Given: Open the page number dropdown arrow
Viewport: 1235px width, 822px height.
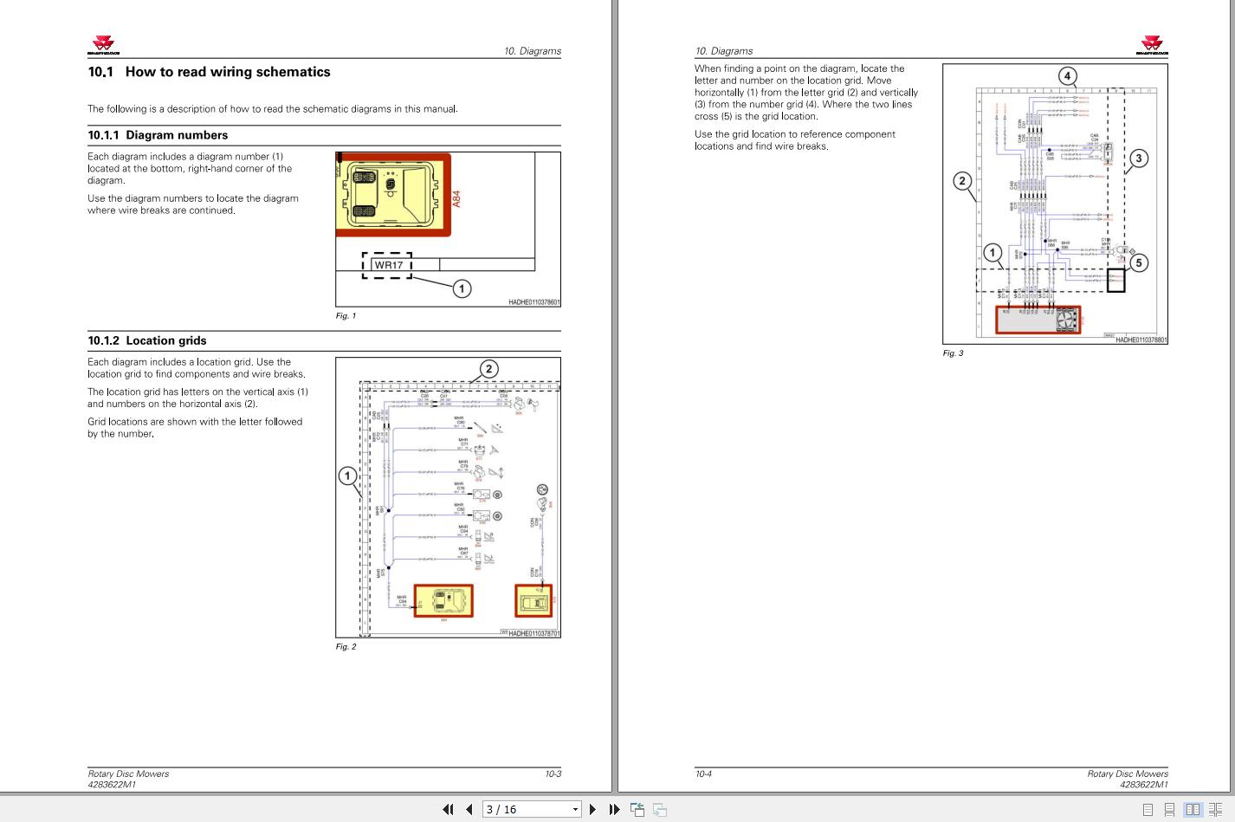Looking at the screenshot, I should (576, 809).
